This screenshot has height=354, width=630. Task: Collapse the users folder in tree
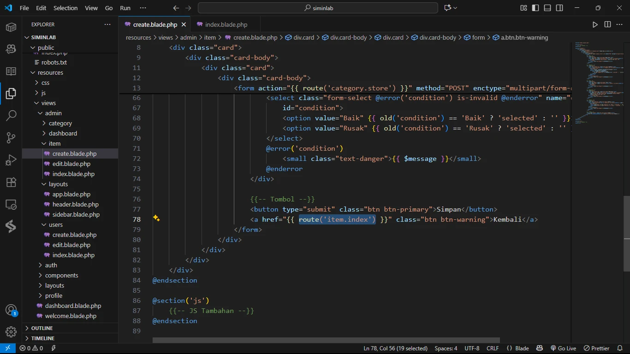click(55, 225)
